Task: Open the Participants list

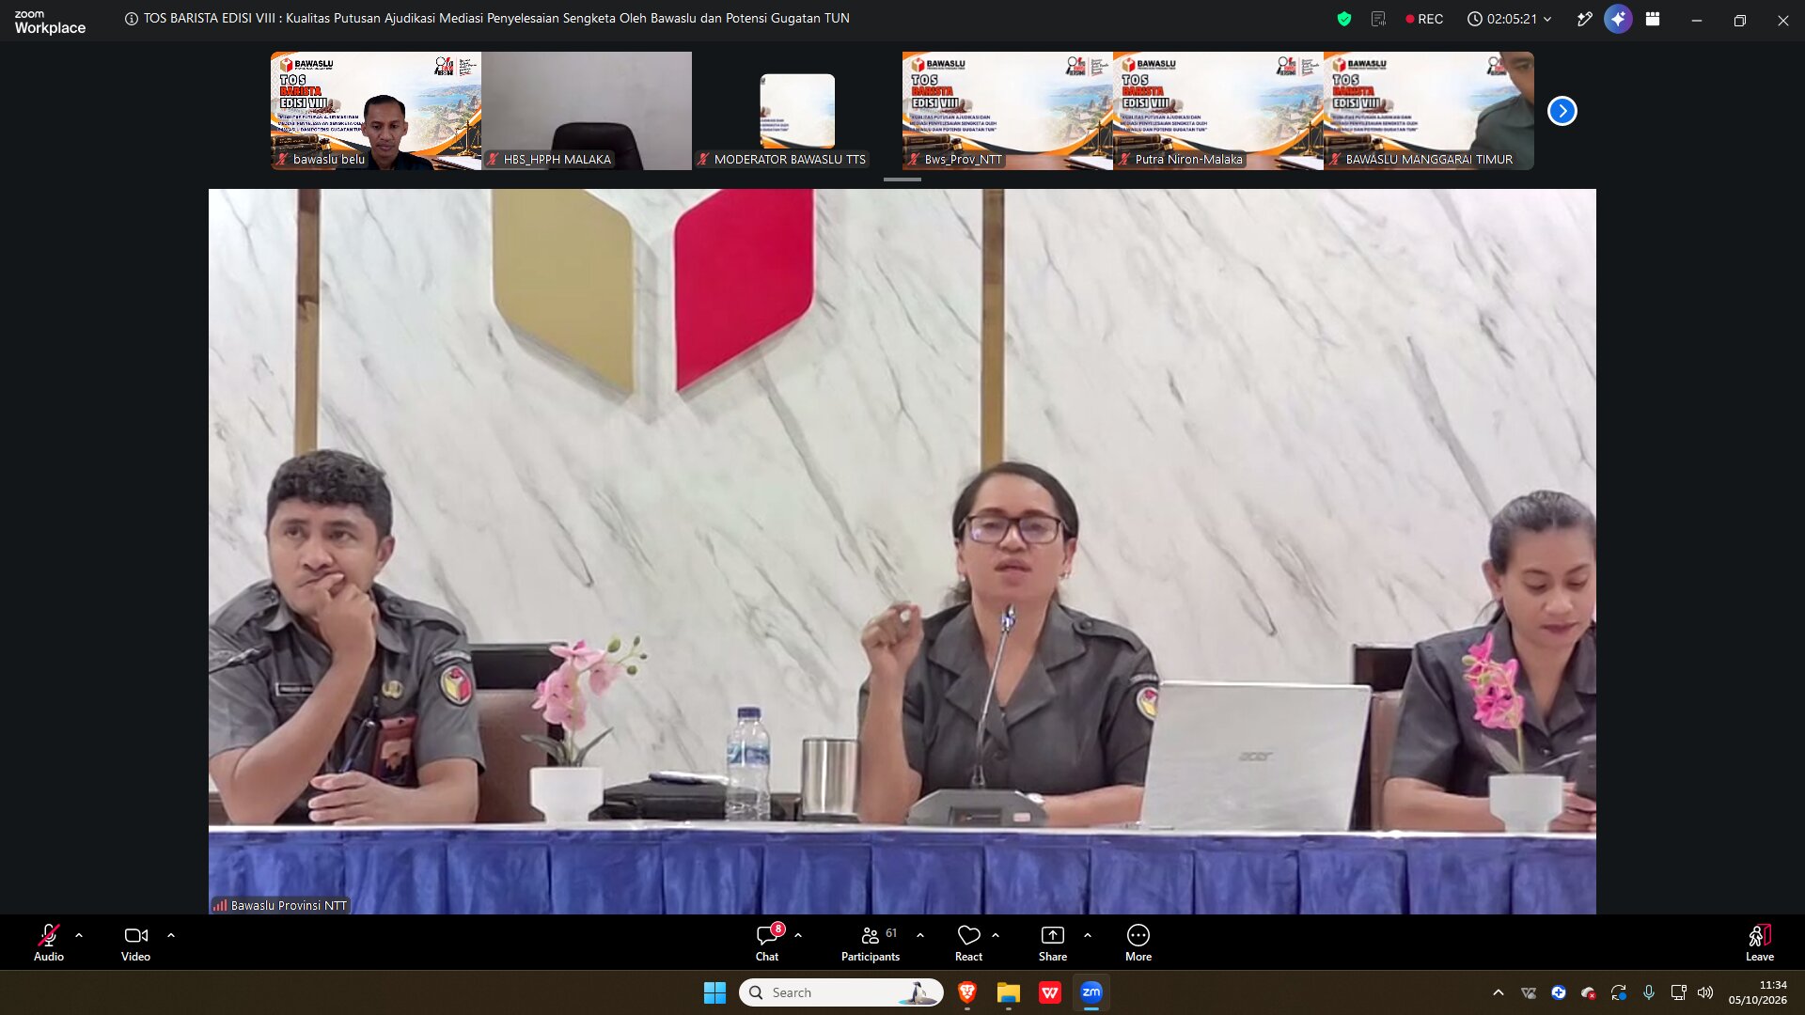Action: [x=871, y=943]
